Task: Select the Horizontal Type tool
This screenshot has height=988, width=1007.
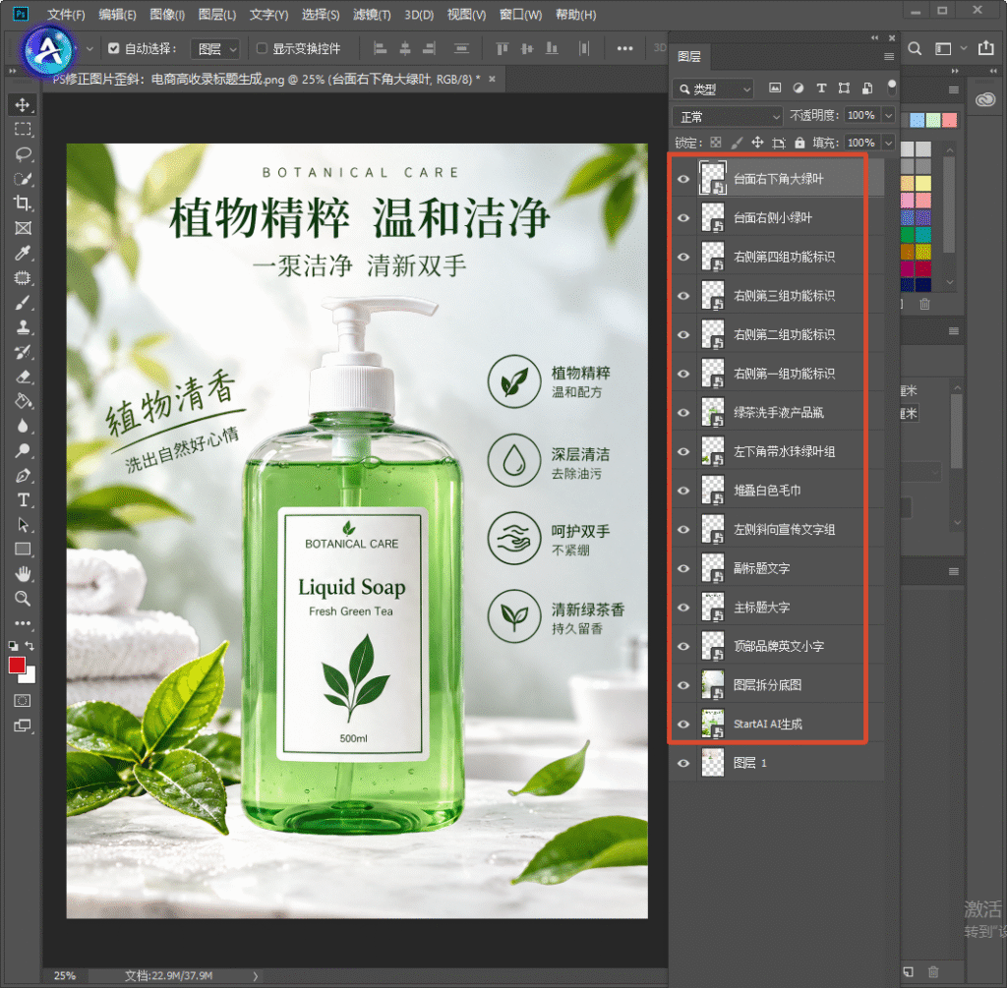Action: click(23, 500)
